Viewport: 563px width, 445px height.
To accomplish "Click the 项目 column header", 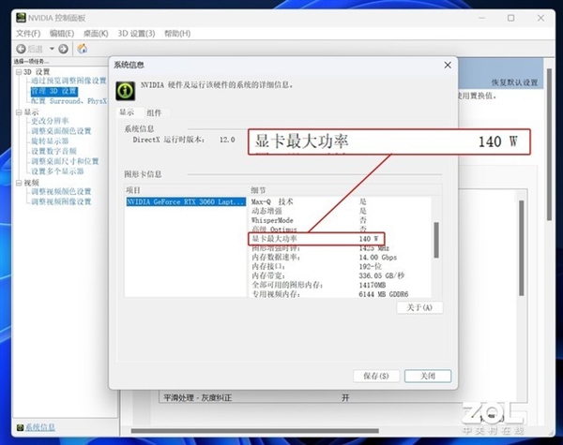I will (185, 190).
